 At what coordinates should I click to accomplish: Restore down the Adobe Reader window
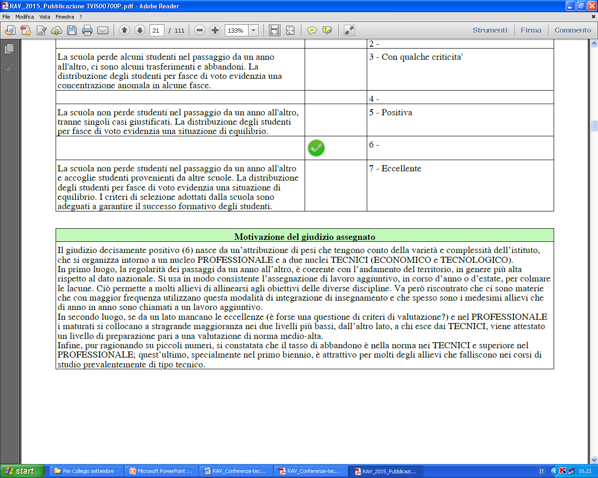coord(581,6)
